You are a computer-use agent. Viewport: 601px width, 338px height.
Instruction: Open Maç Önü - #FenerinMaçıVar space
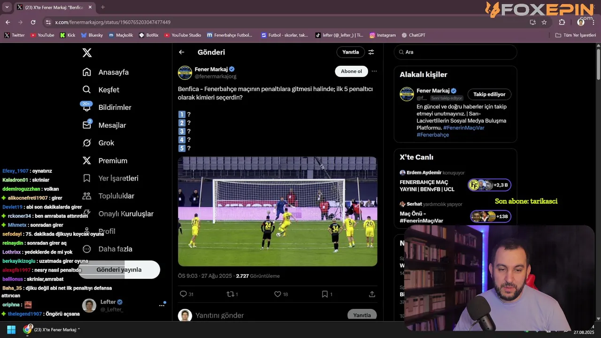click(455, 212)
